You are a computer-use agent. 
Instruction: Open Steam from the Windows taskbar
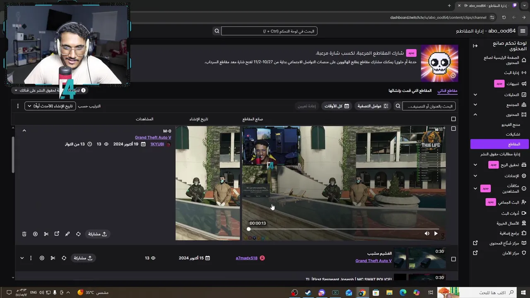[308, 293]
